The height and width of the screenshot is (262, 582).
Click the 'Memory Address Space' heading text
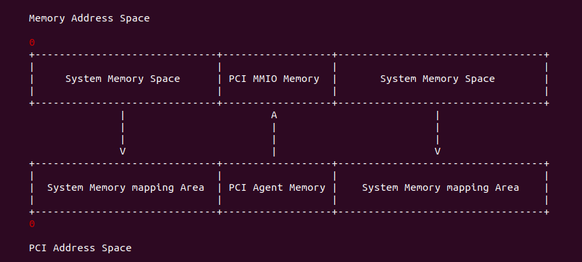pos(89,18)
